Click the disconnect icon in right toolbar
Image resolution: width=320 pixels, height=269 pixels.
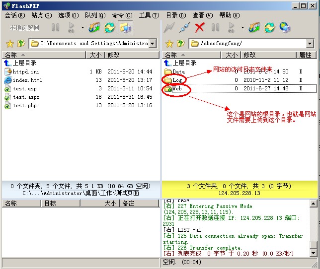pos(184,28)
